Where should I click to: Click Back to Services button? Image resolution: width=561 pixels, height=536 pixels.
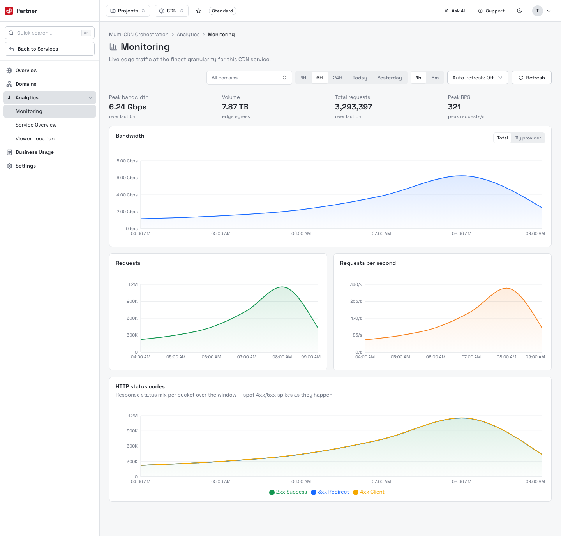(x=49, y=49)
